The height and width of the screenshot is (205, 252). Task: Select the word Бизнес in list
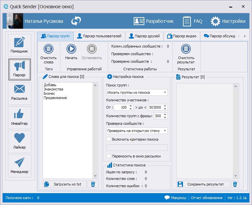(49, 93)
